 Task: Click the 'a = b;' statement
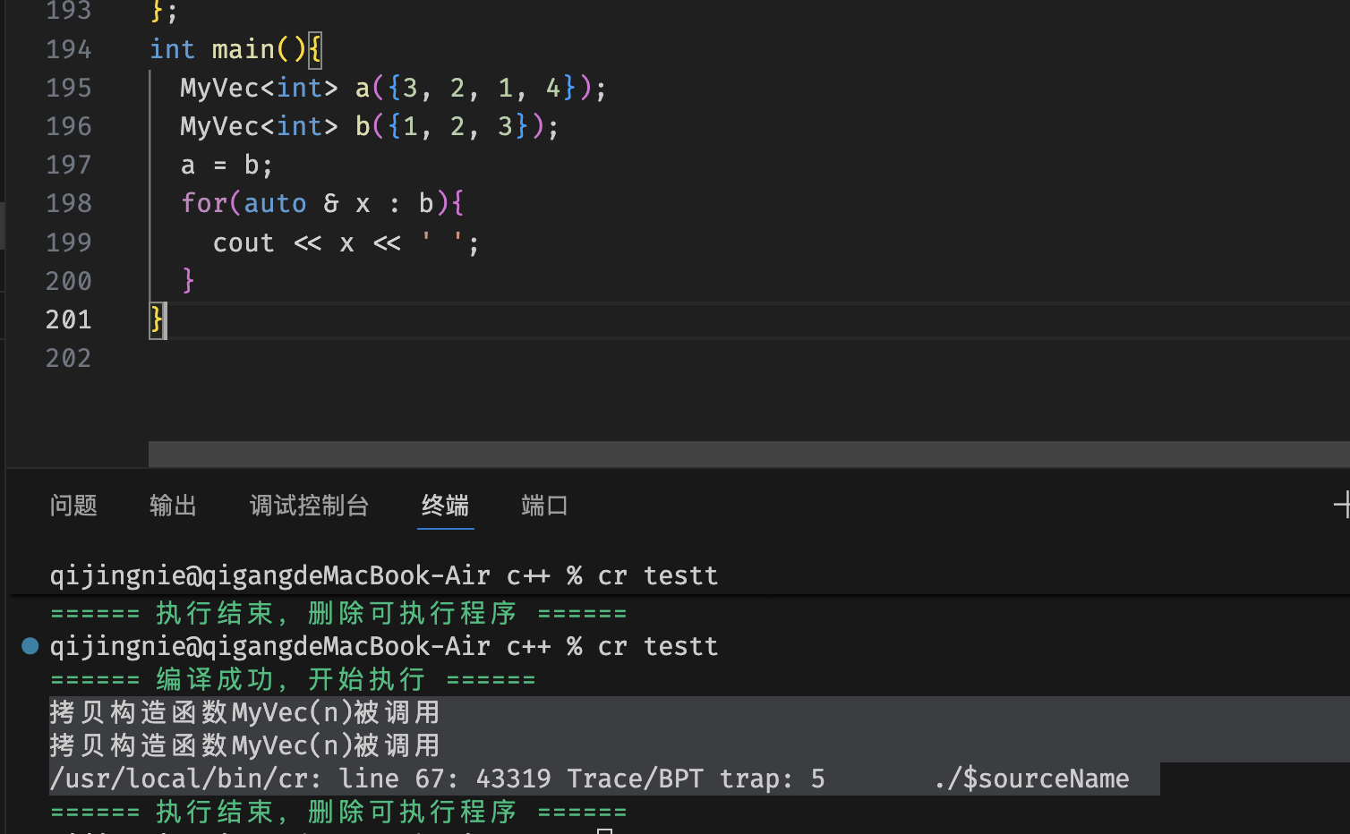click(x=226, y=166)
